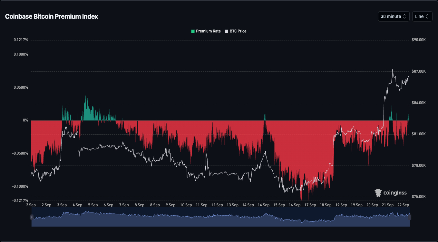Screen dimensions: 438x242
Task: Open the Line chart type dropdown
Action: point(422,16)
